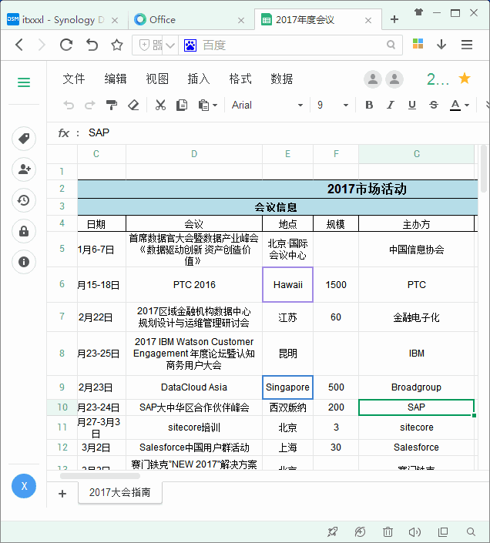
Task: Click the 百度 search field
Action: (x=291, y=45)
